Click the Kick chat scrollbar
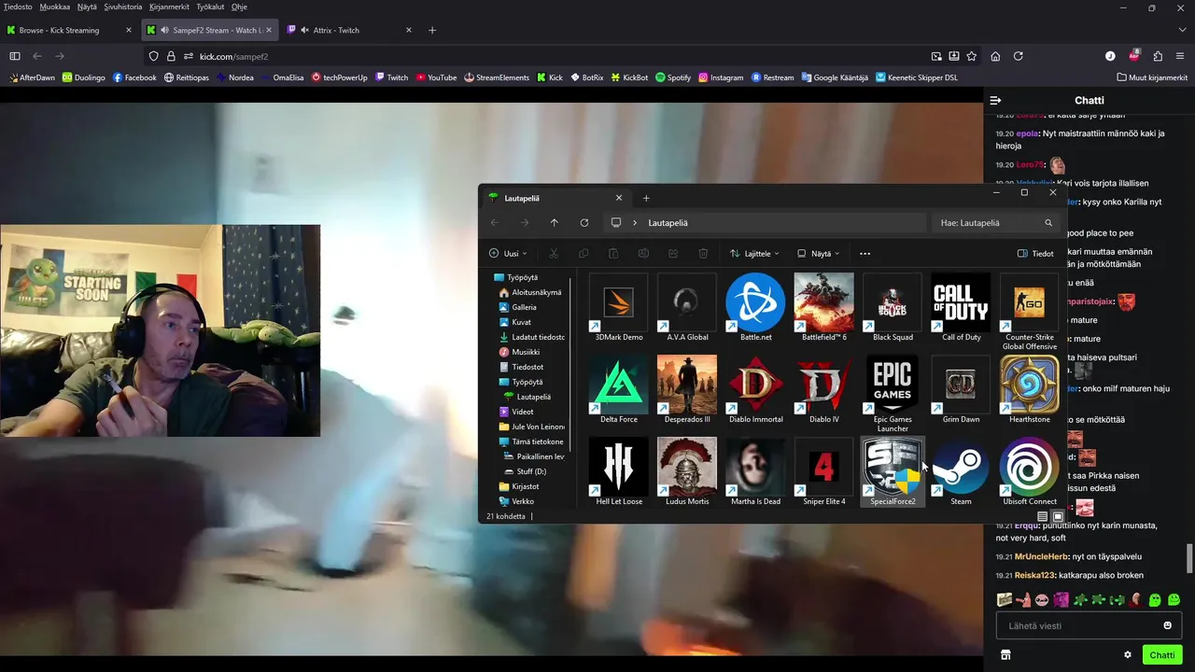This screenshot has width=1195, height=672. click(1189, 558)
